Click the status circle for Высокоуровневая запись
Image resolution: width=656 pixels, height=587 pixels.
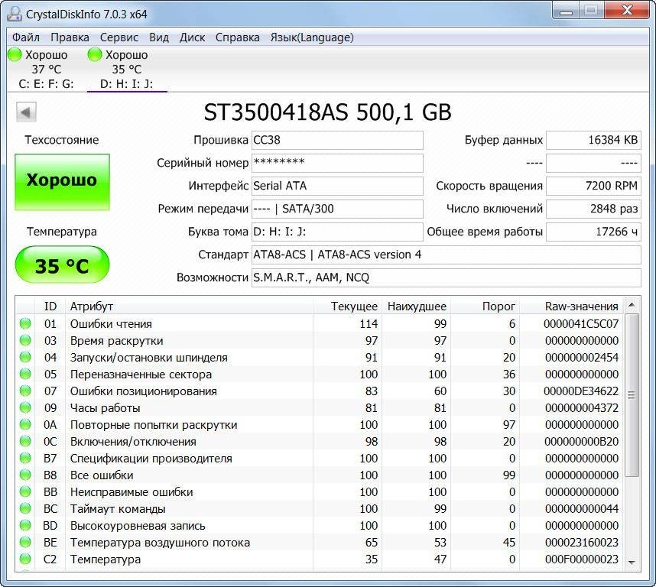[x=25, y=526]
